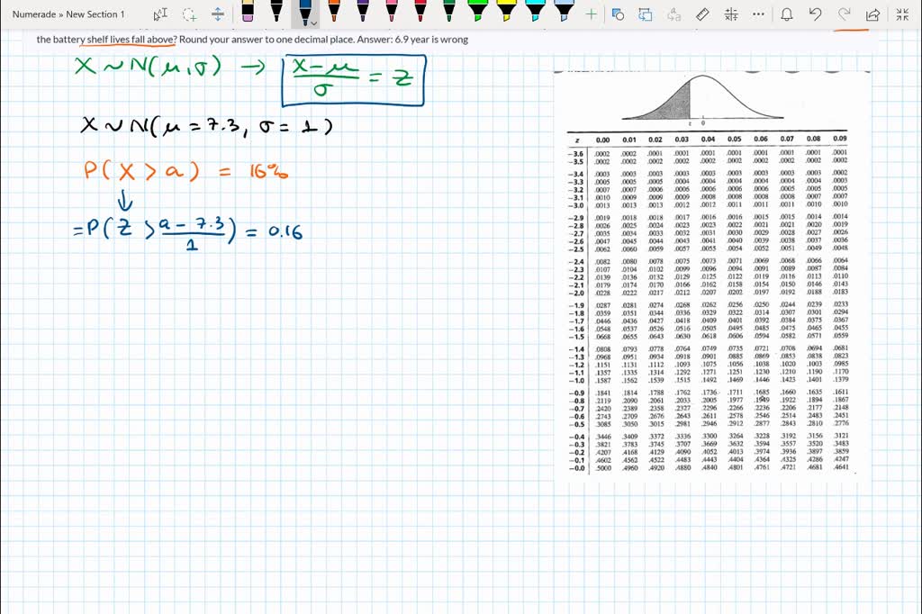Image resolution: width=922 pixels, height=614 pixels.
Task: Click the black handwritten 'μ = 7.3, σ = 1' line
Action: click(206, 126)
